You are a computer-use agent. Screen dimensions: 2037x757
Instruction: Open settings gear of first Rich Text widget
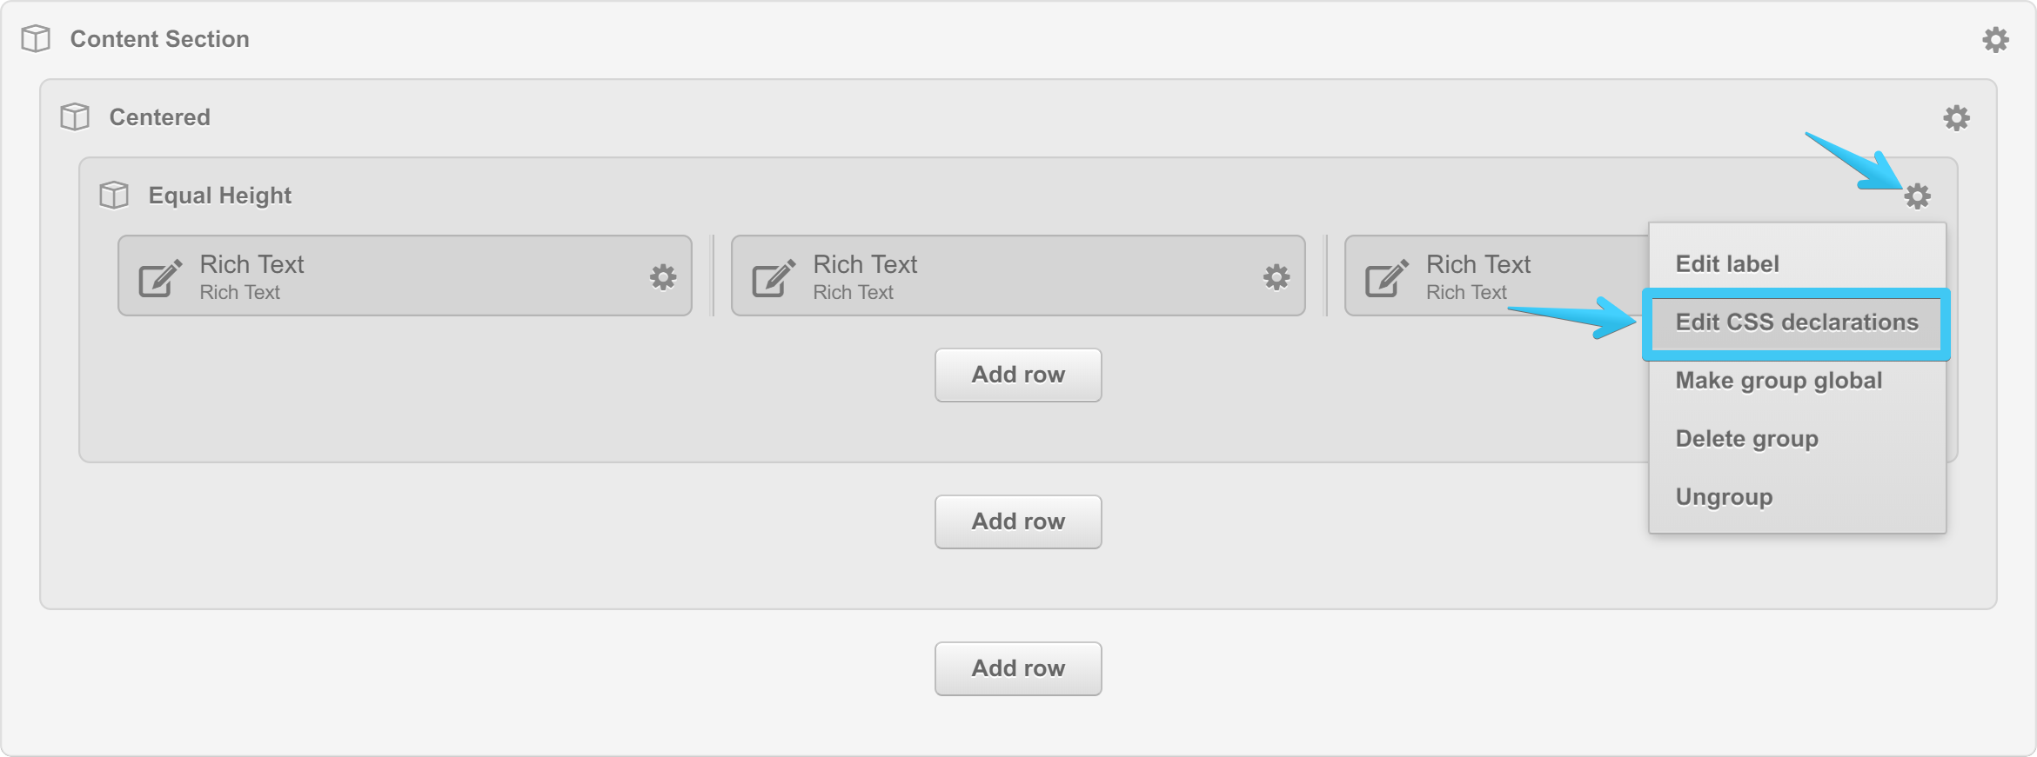click(x=663, y=277)
